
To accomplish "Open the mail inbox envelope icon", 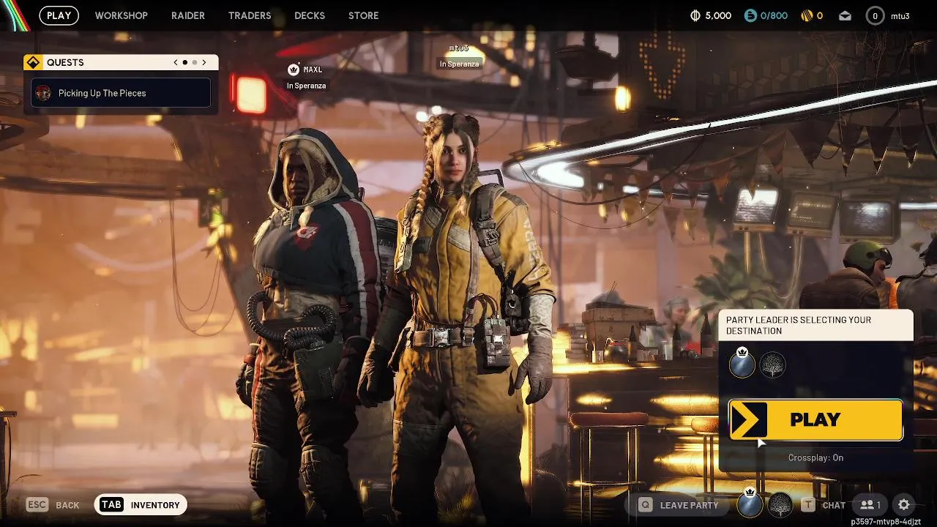I will (845, 16).
